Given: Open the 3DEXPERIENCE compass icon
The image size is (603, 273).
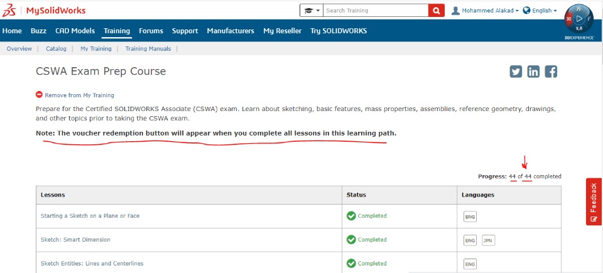Looking at the screenshot, I should 579,19.
